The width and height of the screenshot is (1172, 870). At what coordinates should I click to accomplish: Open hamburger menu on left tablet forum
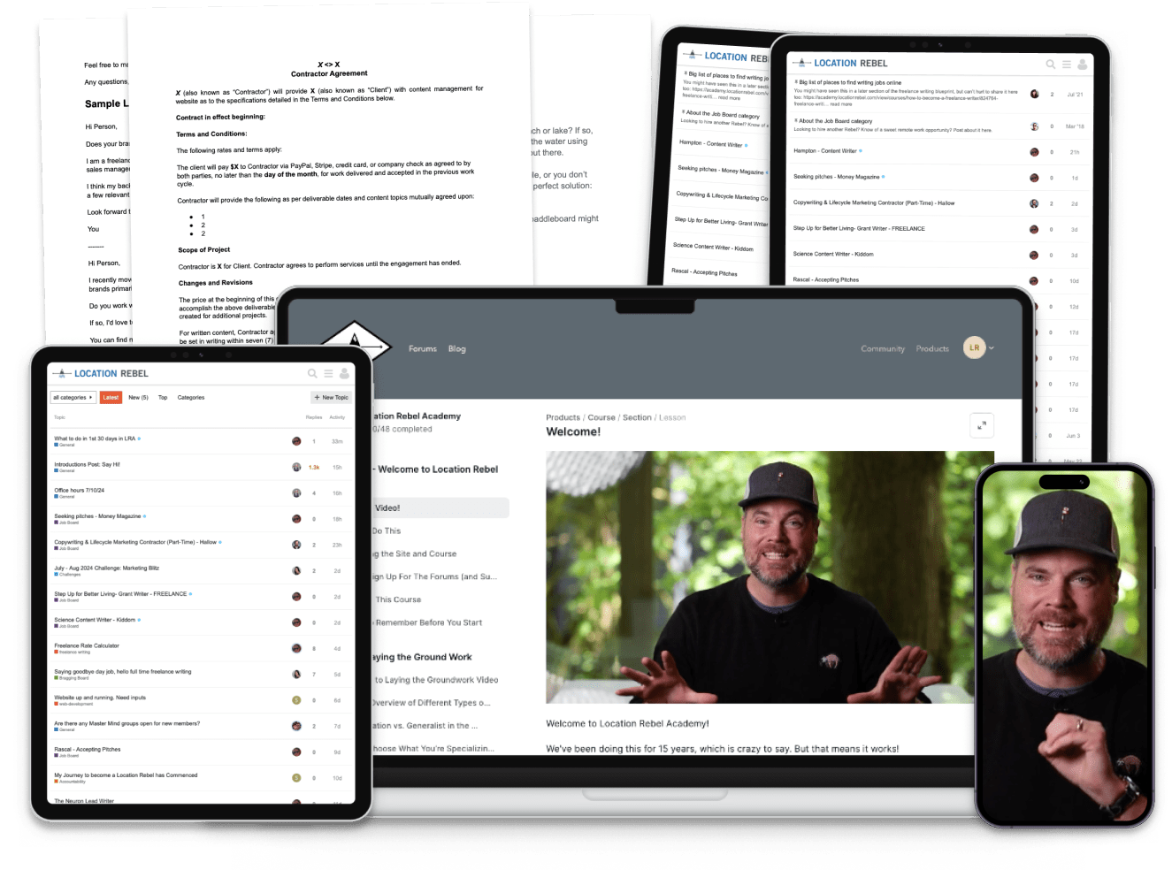[328, 373]
